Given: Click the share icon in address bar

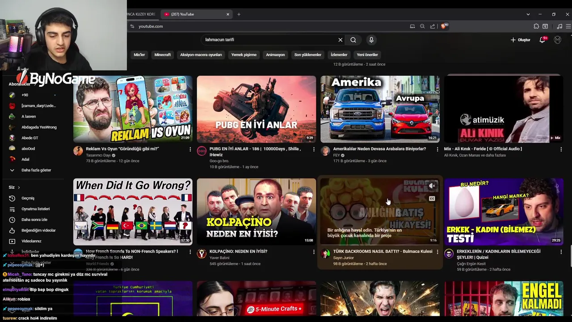Looking at the screenshot, I should [433, 26].
